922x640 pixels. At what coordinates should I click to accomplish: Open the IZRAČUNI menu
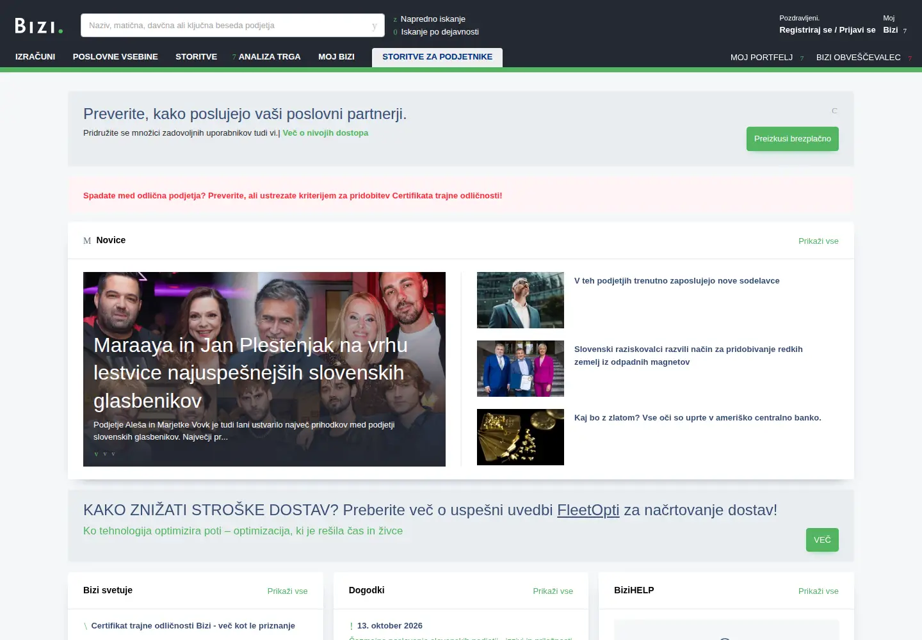pyautogui.click(x=35, y=57)
